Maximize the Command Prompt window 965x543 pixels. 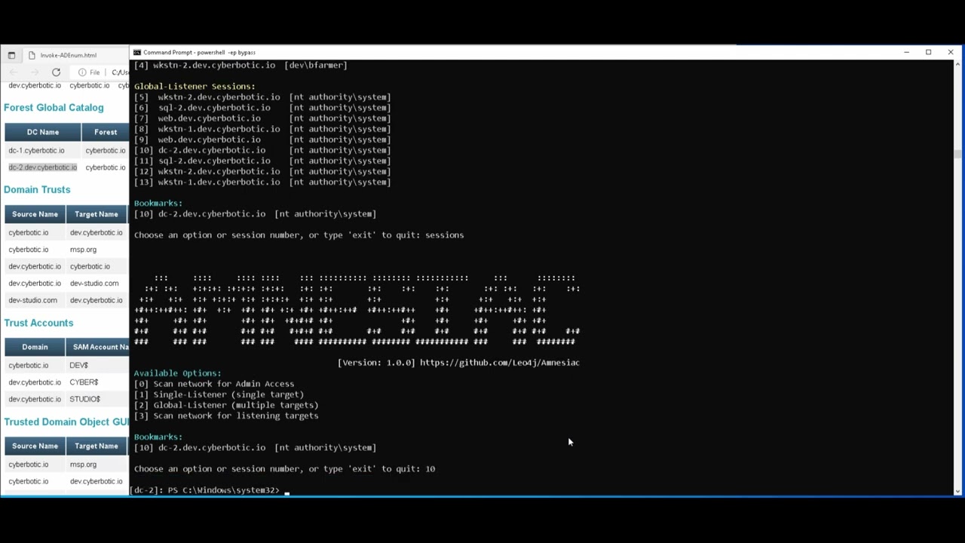(x=929, y=52)
